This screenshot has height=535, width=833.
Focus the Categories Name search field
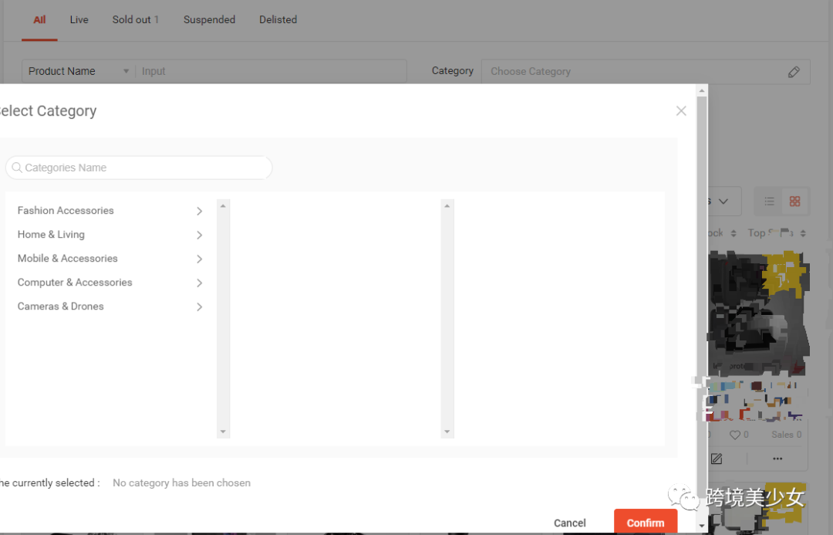click(139, 168)
